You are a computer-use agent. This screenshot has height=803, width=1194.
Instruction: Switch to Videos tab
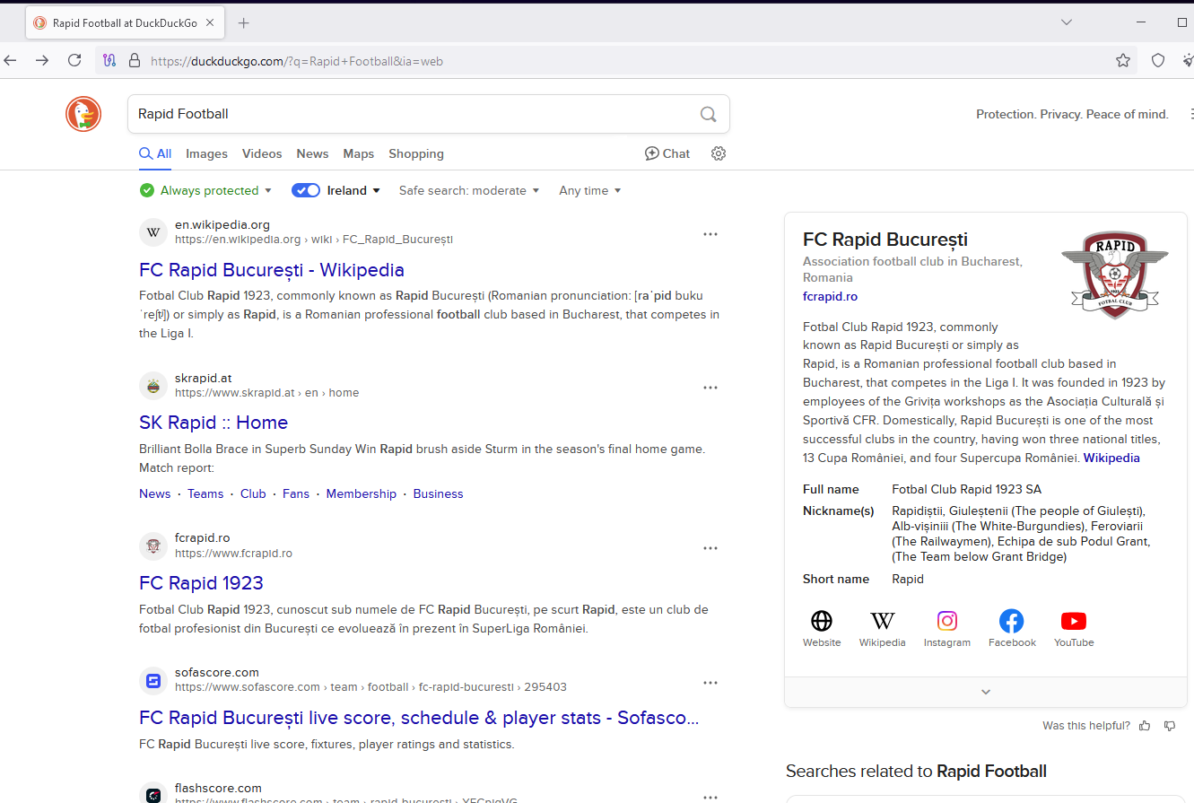click(262, 153)
